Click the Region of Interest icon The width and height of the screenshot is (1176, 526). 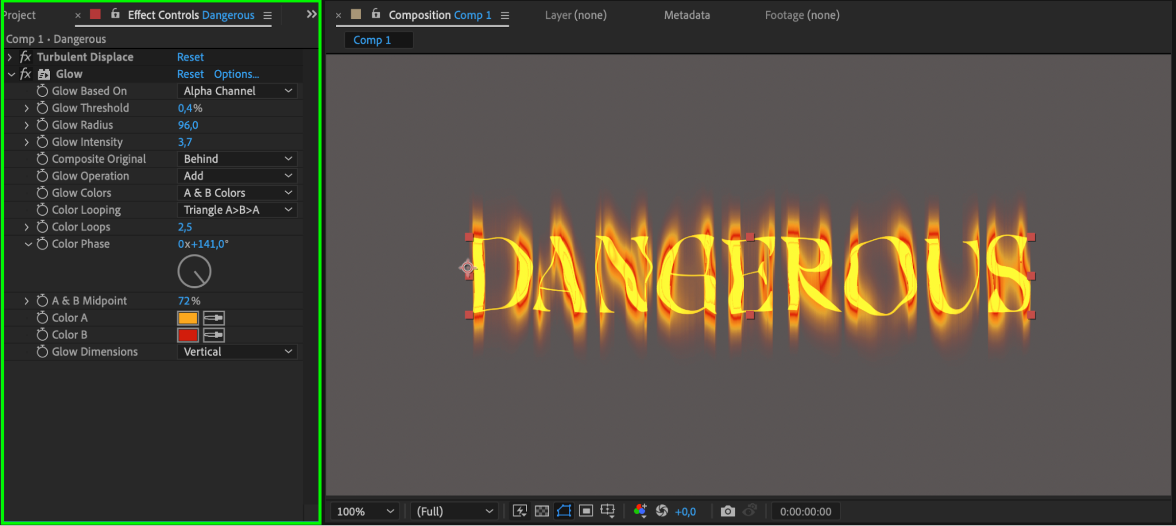pyautogui.click(x=586, y=511)
